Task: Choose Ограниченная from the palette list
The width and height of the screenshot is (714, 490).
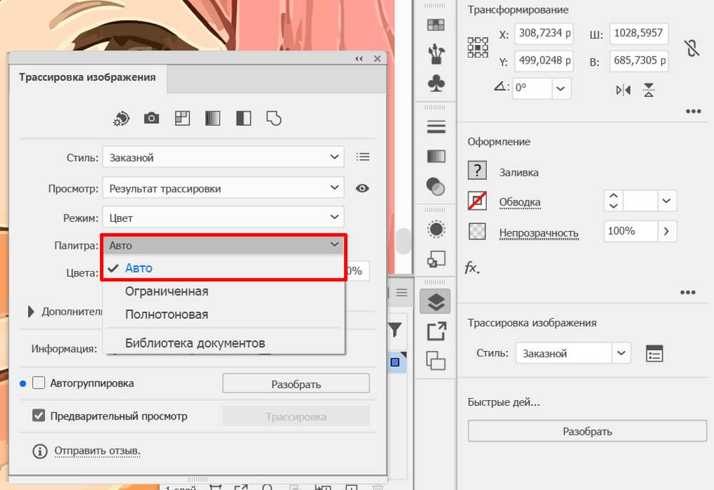Action: pos(166,291)
